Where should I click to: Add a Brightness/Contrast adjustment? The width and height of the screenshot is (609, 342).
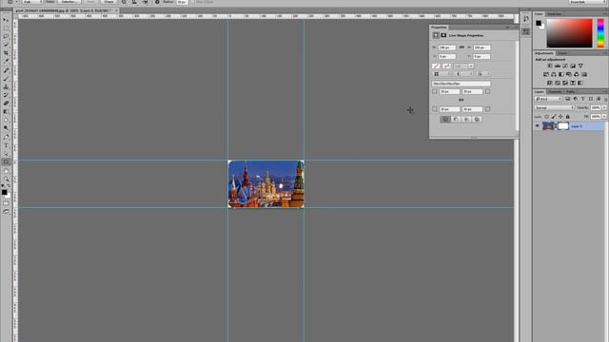pos(550,66)
